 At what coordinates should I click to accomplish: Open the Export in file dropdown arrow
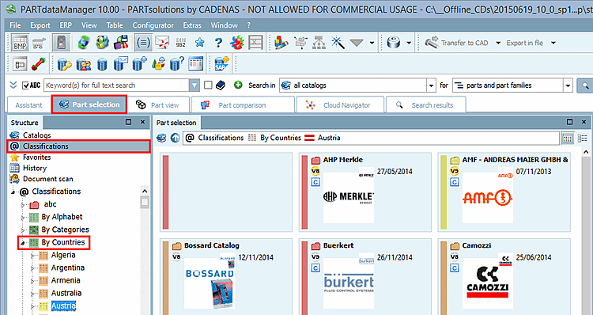click(553, 43)
